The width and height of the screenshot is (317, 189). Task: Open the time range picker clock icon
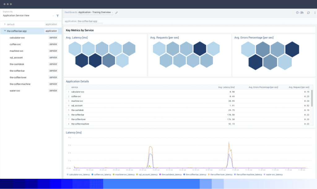pyautogui.click(x=297, y=12)
